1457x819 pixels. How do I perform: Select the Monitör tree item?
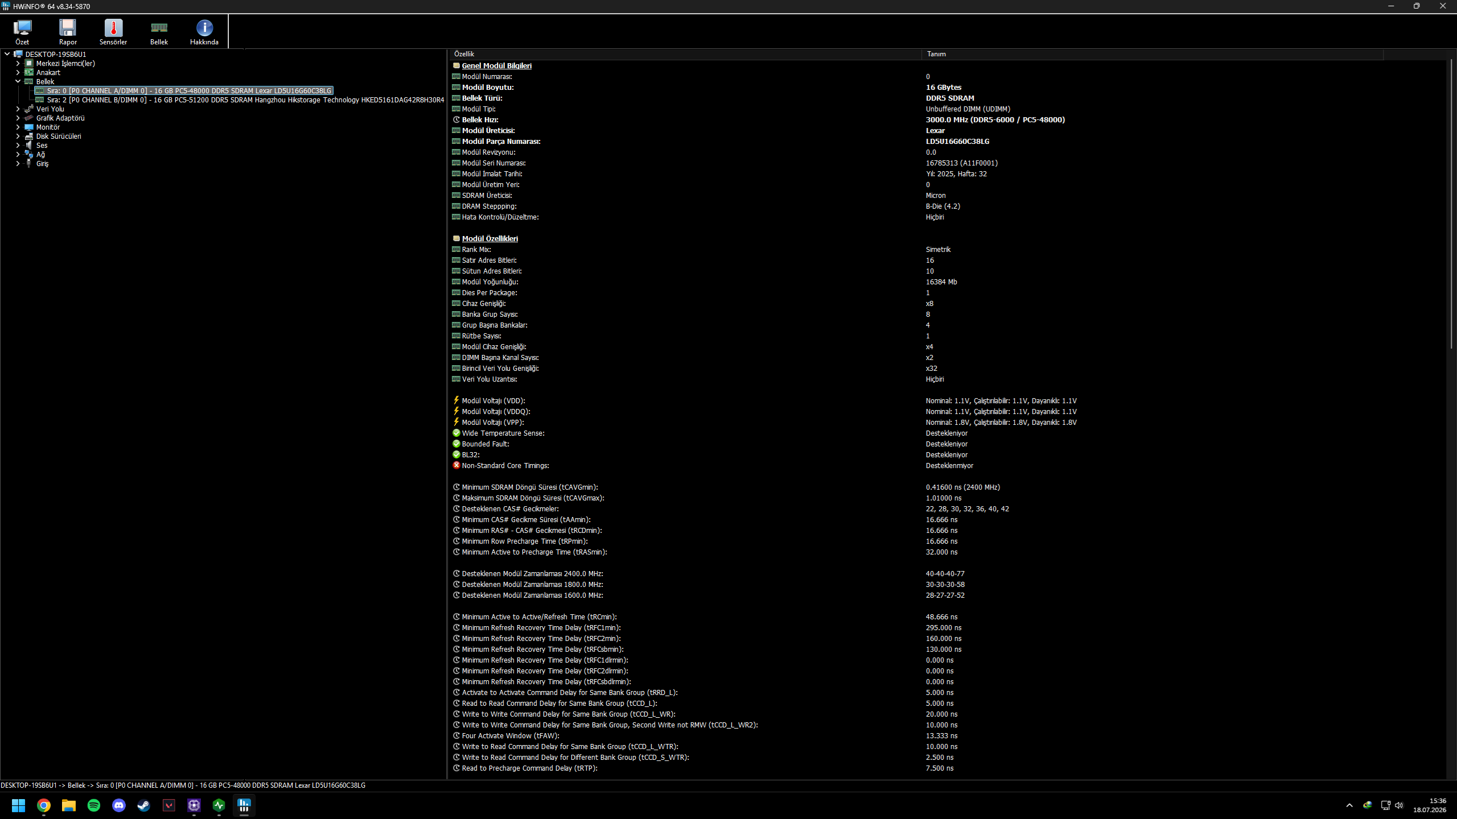[48, 127]
